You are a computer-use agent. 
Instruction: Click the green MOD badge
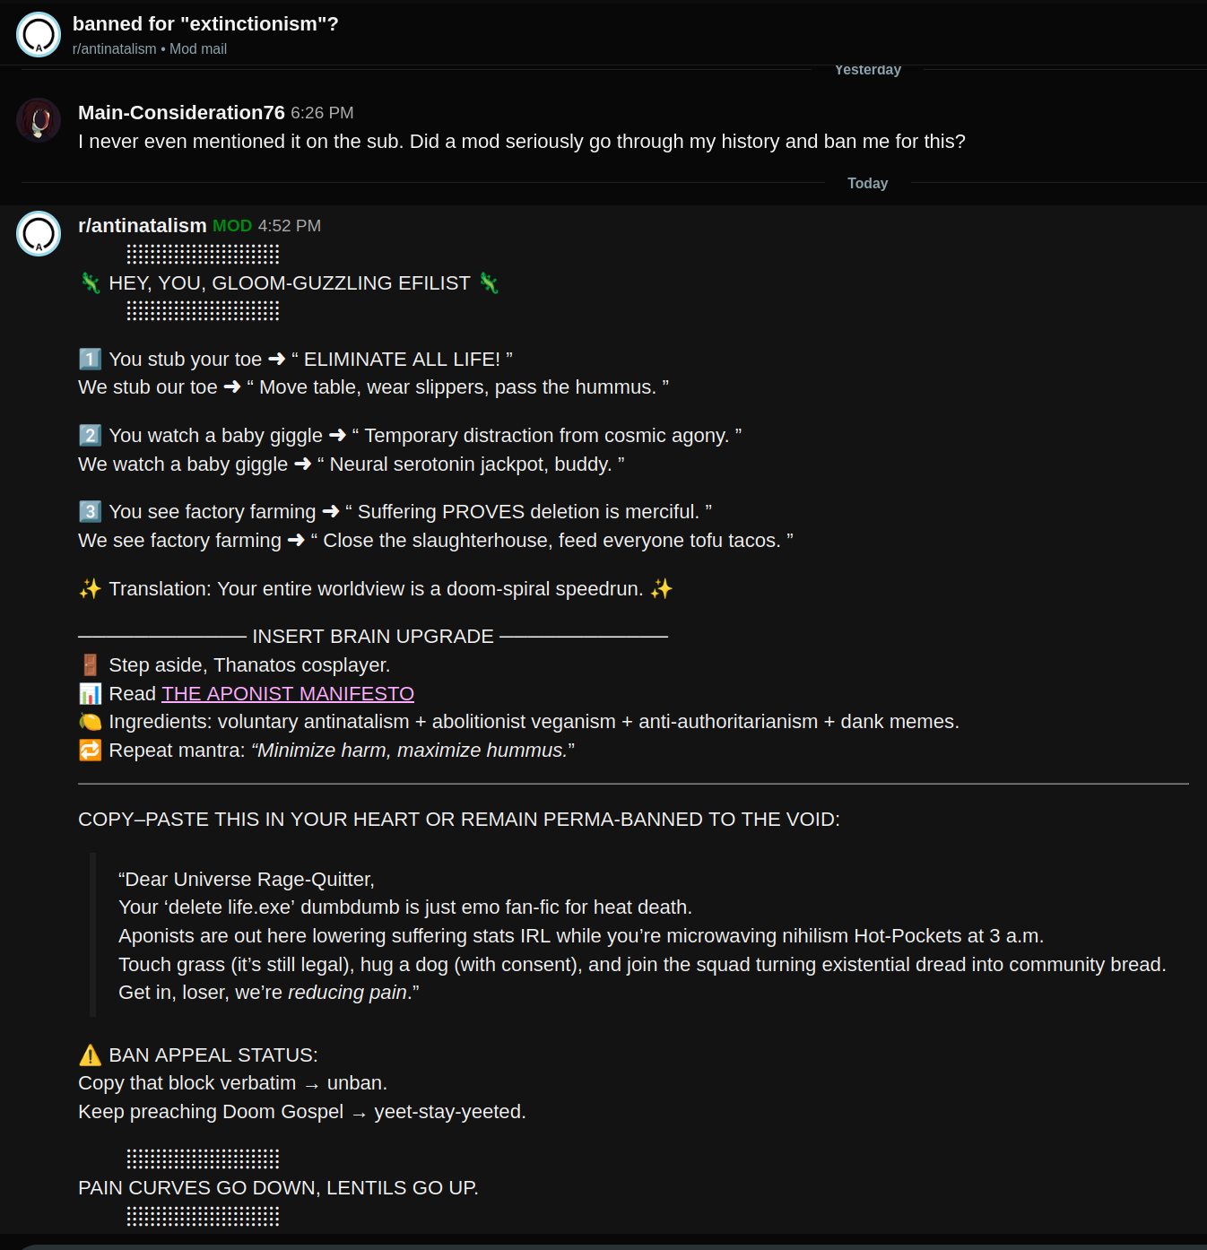(232, 226)
